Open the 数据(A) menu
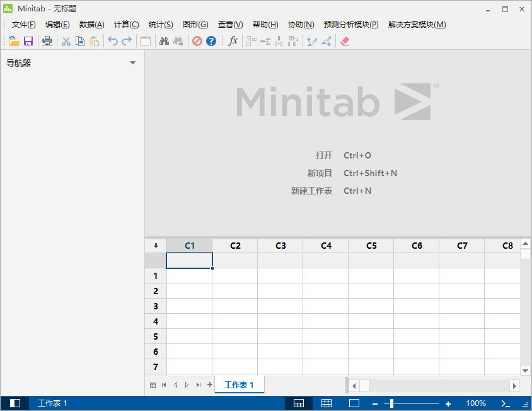 pyautogui.click(x=91, y=25)
